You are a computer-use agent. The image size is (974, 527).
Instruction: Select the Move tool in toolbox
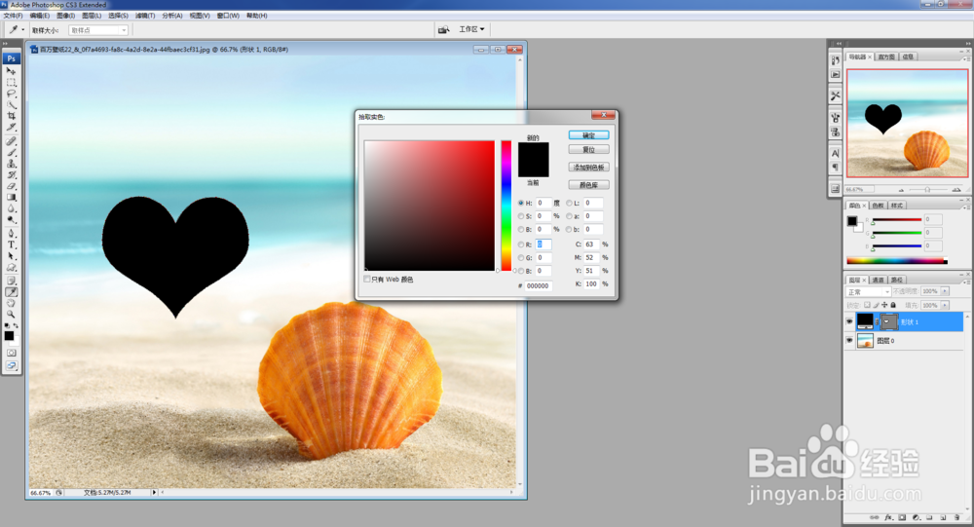pos(11,71)
